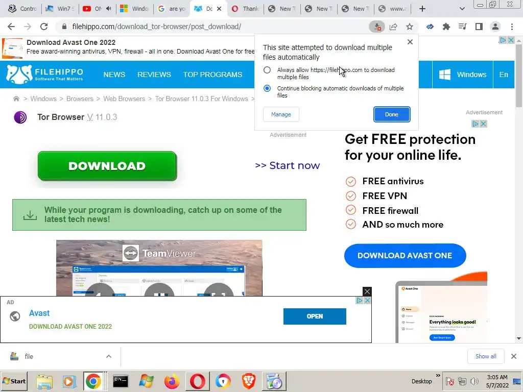Viewport: 523px width, 392px height.
Task: Launch Brave browser from the taskbar
Action: [249, 381]
